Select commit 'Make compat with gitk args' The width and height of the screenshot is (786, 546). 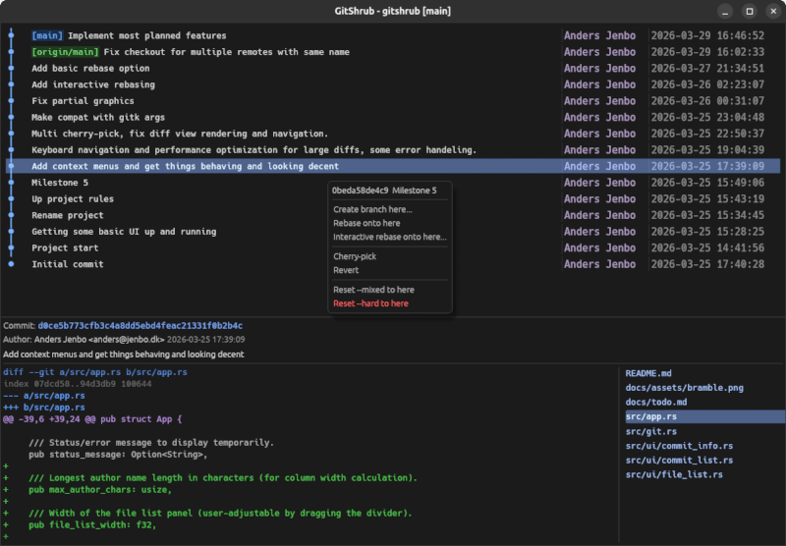(392, 117)
